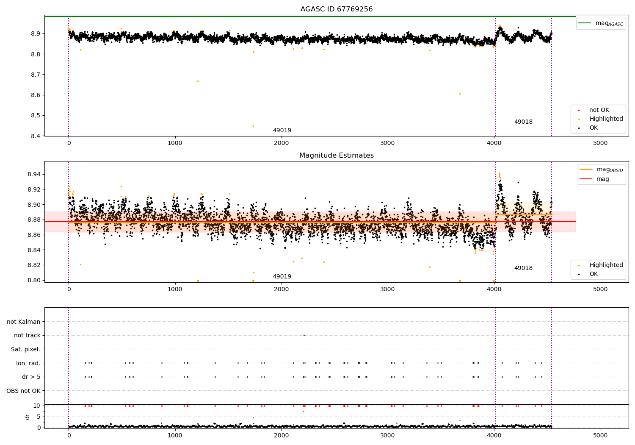Click the 'not track' row label
The image size is (635, 445).
click(x=27, y=336)
